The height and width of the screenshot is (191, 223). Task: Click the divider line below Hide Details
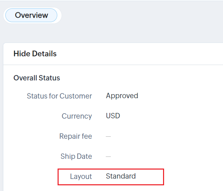pyautogui.click(x=114, y=65)
